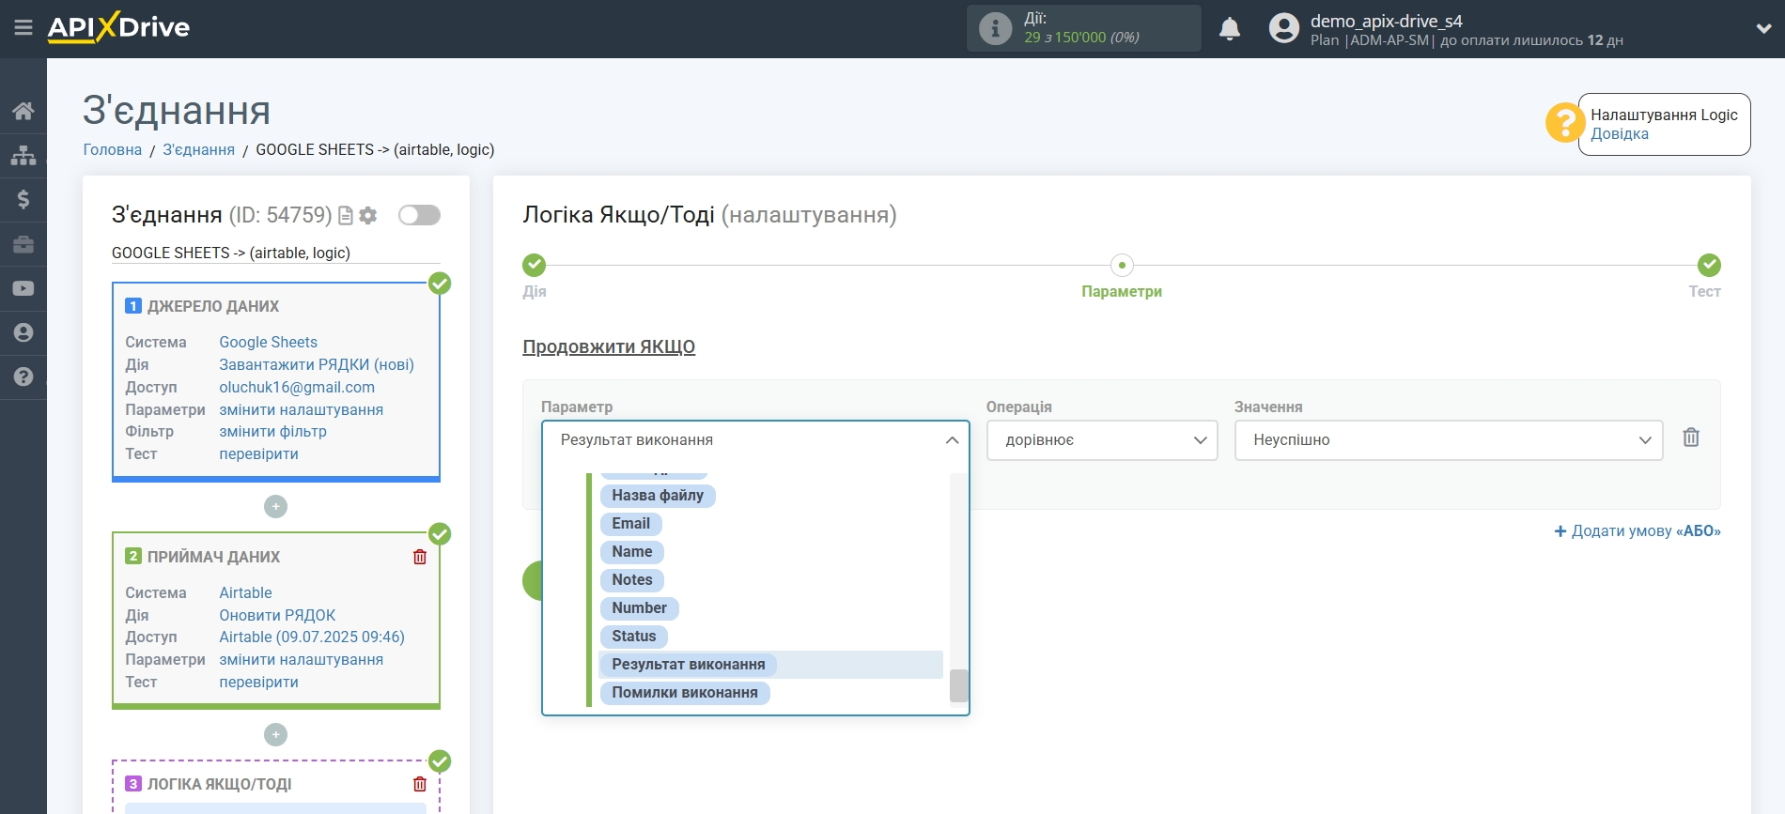The image size is (1785, 814).
Task: Delete the ЛОГІКА ЯКЩО/ТОДІ block trash icon
Action: 420,784
